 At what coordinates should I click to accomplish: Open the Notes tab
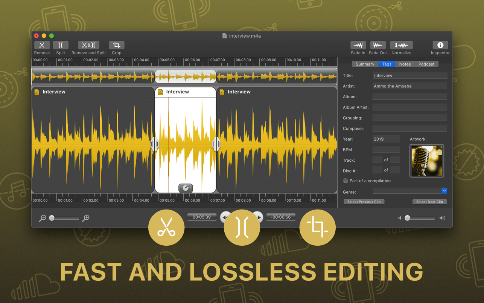coord(405,64)
